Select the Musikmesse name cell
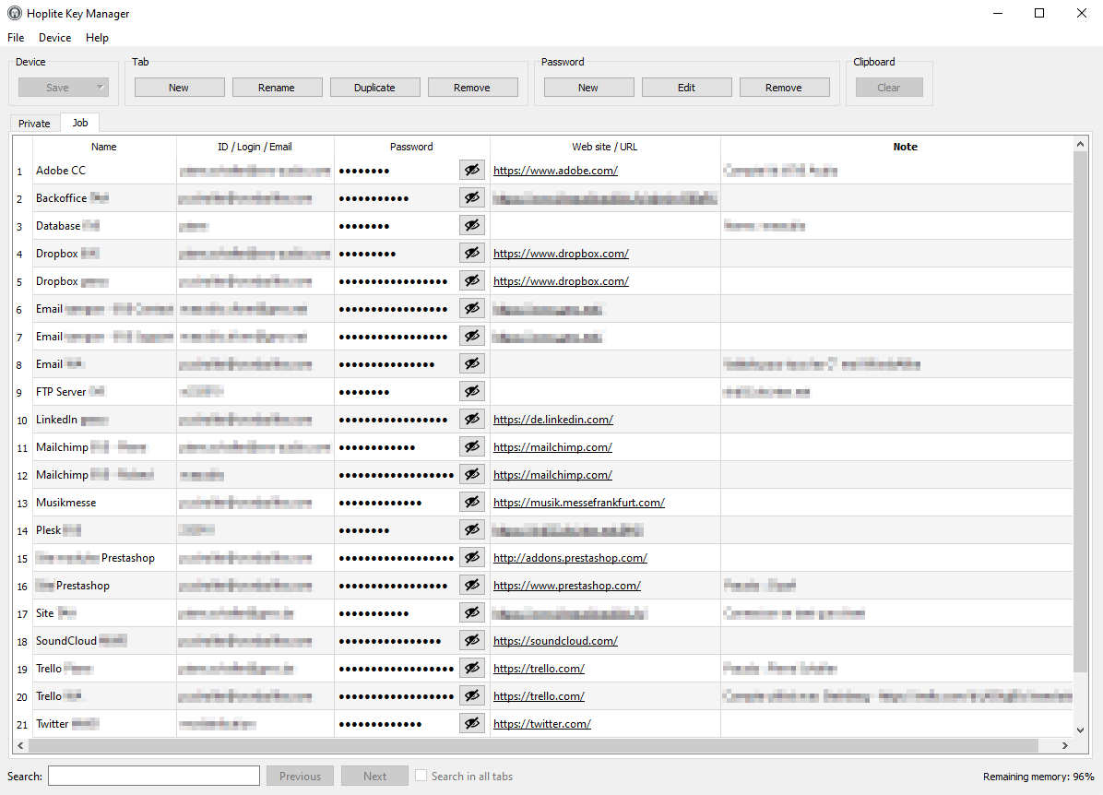 [104, 503]
